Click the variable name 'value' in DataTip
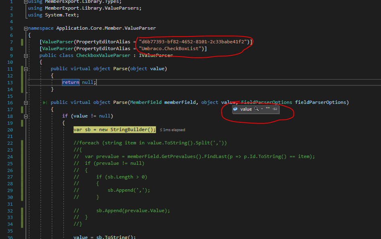The image size is (381, 239). coord(246,109)
